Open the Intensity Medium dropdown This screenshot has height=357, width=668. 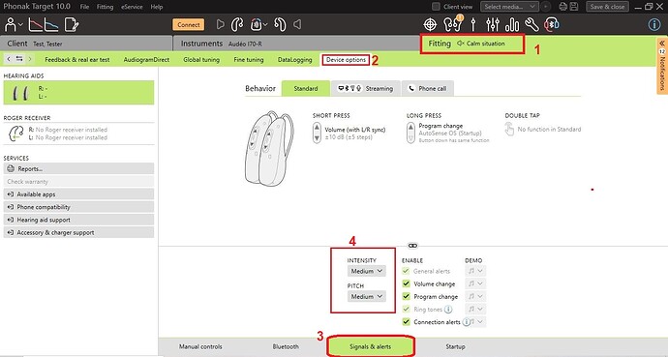(x=366, y=271)
